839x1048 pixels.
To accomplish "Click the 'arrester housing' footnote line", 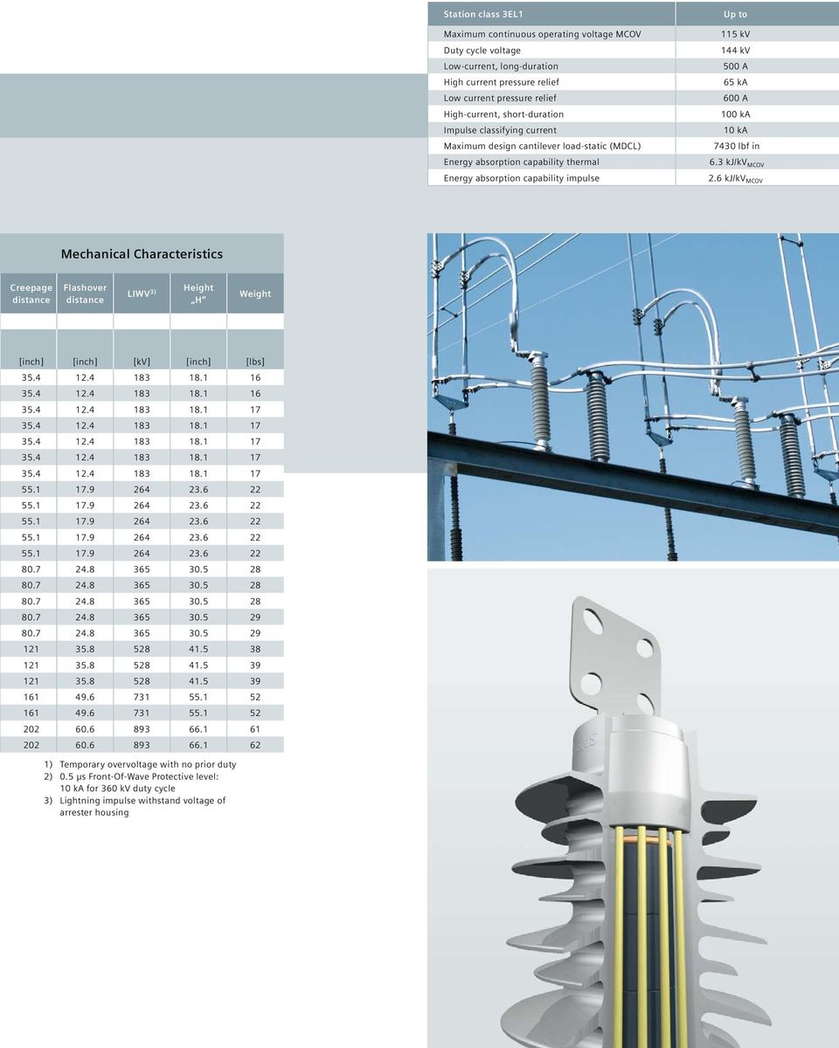I will (94, 812).
